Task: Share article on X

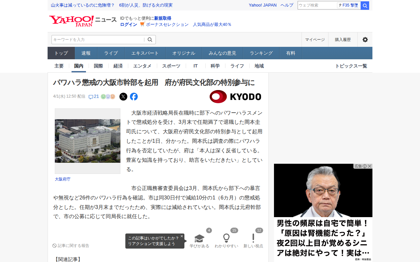Action: tap(123, 97)
